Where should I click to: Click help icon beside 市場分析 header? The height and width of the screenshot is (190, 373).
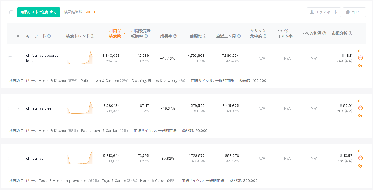pyautogui.click(x=350, y=33)
